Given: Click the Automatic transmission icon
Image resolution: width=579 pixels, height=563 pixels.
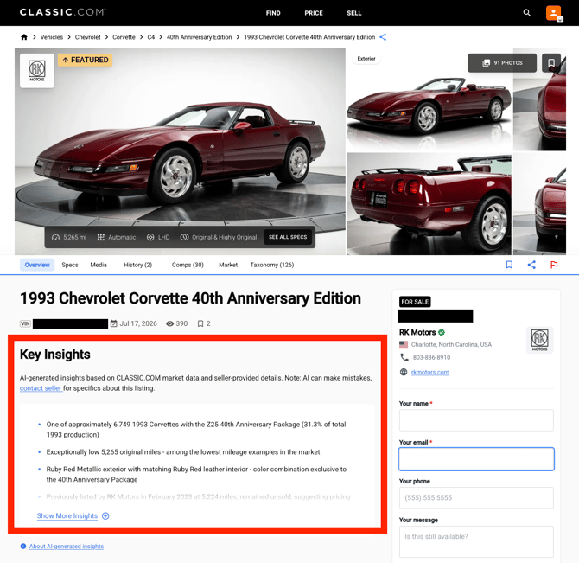Looking at the screenshot, I should (101, 237).
